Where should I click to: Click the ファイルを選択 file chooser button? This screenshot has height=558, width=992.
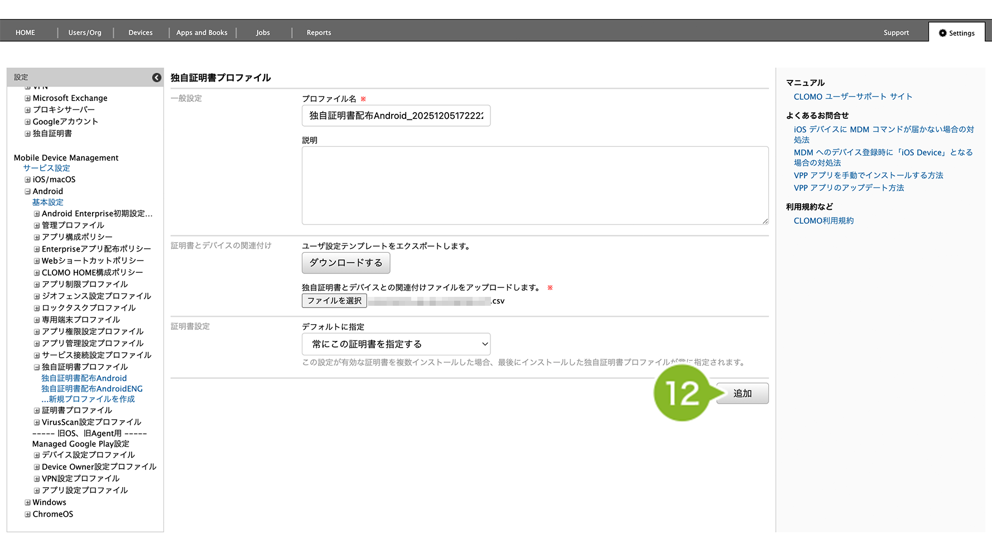pos(334,301)
